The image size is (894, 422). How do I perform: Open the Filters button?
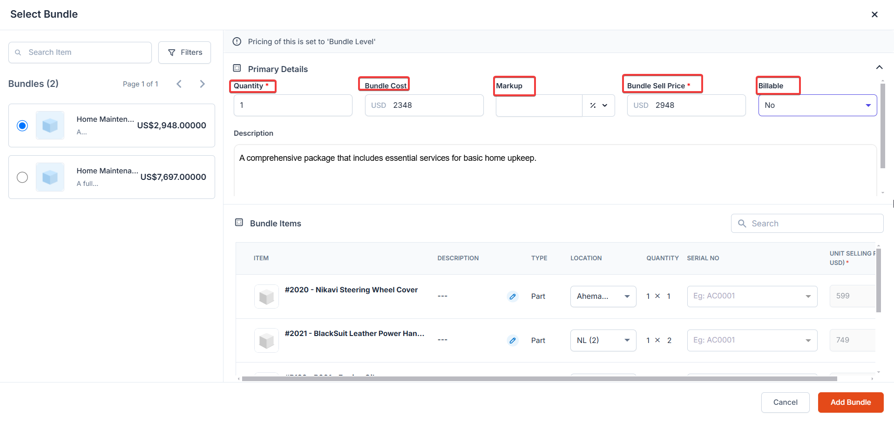(x=184, y=53)
